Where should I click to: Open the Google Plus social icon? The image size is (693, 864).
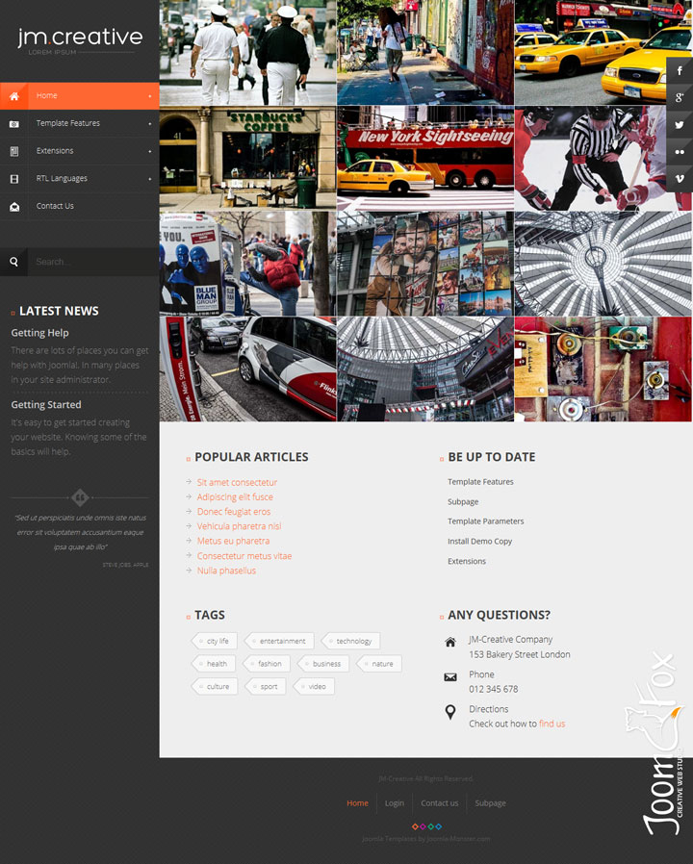point(680,97)
